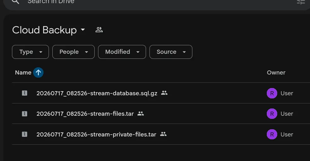
Task: Sort by the Name column header
Action: point(23,73)
